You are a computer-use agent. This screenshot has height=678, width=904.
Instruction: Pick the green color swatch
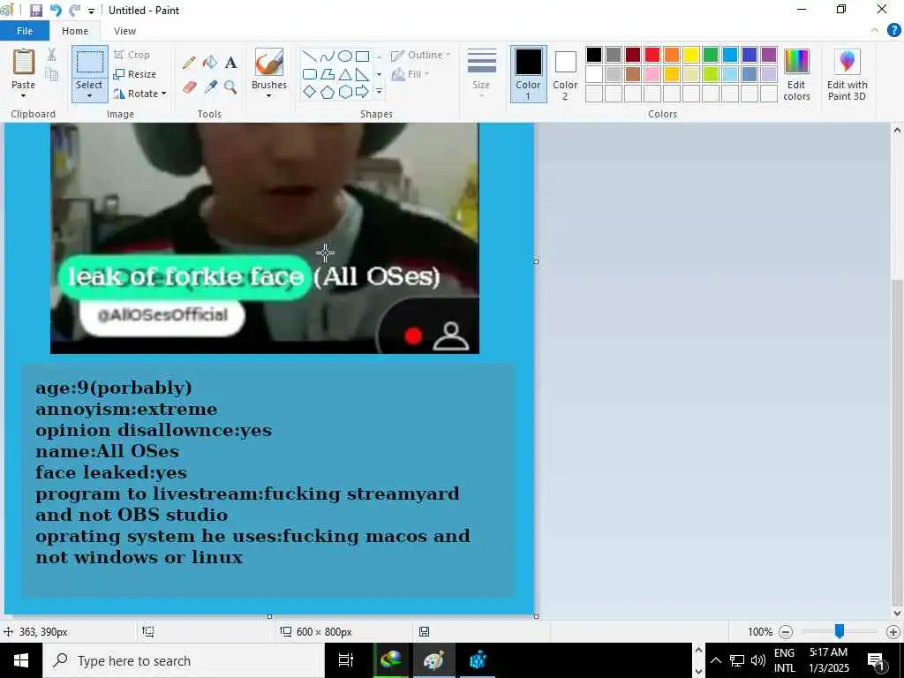click(711, 55)
